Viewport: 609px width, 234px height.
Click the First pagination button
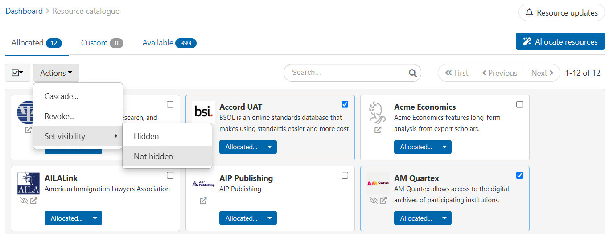pos(457,73)
